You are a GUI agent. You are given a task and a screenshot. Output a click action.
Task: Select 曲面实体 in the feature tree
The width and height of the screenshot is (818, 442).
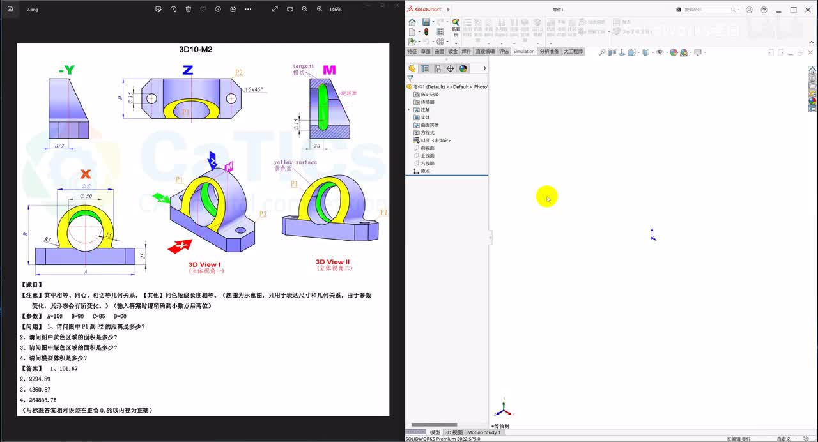pyautogui.click(x=426, y=125)
